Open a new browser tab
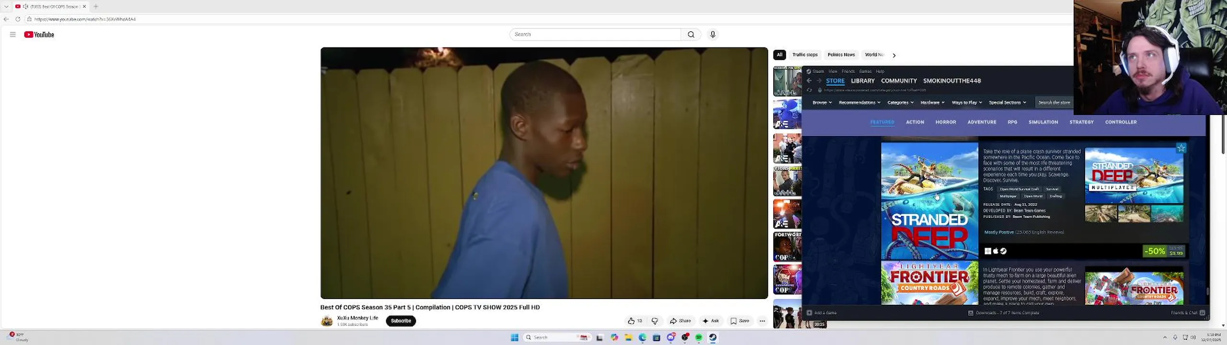Screen dimensions: 1227x345 click(96, 6)
